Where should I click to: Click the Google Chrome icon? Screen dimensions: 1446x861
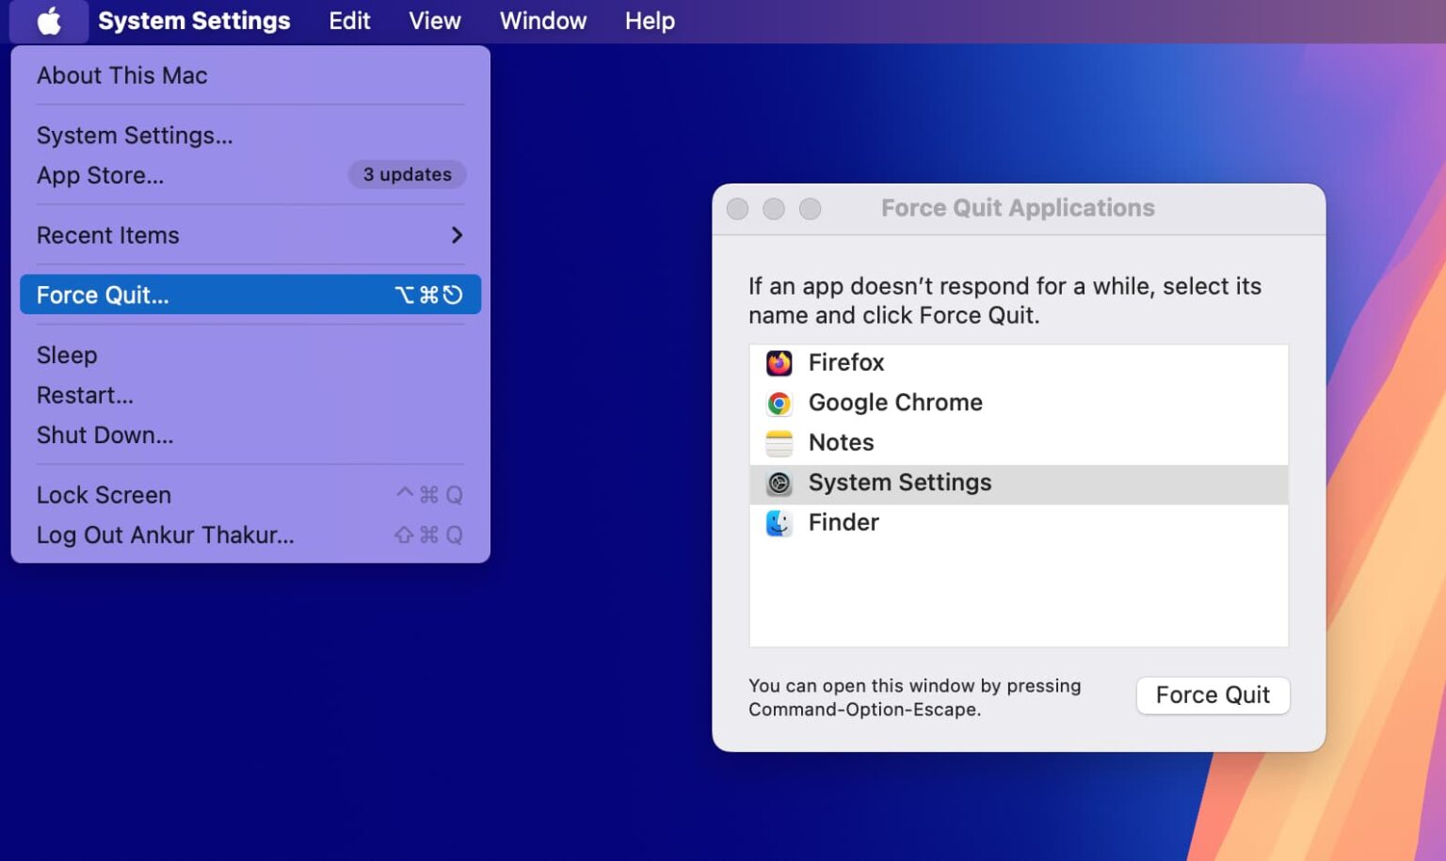pos(779,404)
